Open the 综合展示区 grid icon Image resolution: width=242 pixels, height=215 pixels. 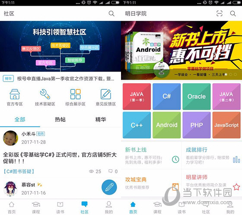coord(75,94)
